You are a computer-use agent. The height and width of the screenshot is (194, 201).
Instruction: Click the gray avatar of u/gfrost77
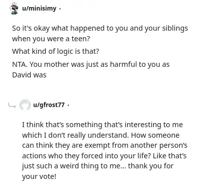pos(25,105)
